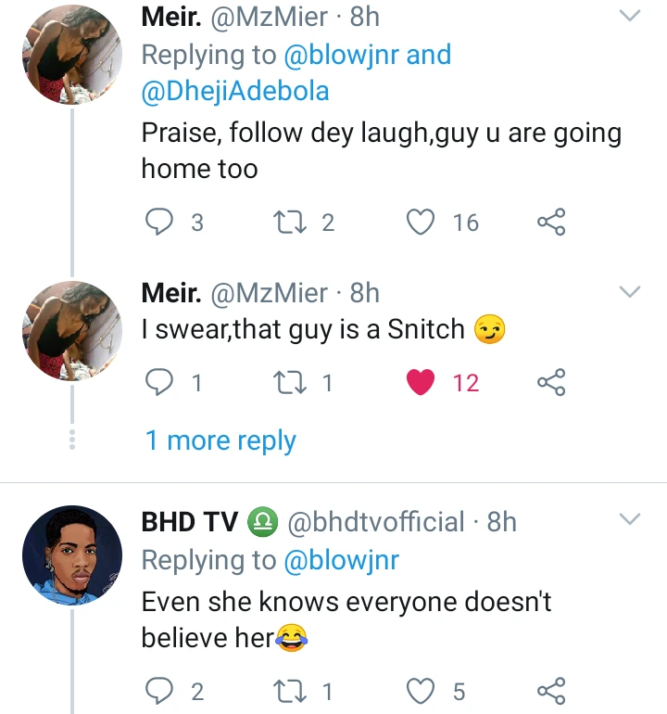Share the "going home too" tweet

pyautogui.click(x=551, y=223)
